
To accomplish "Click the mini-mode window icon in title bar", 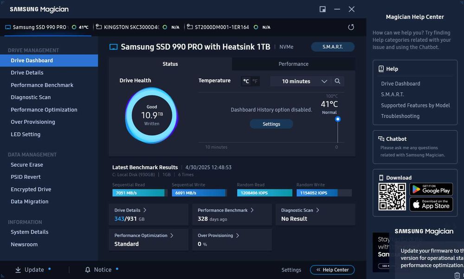I will click(322, 9).
